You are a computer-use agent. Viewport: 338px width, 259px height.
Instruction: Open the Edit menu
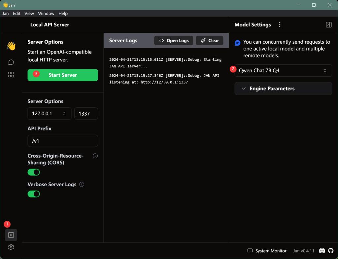click(x=17, y=14)
